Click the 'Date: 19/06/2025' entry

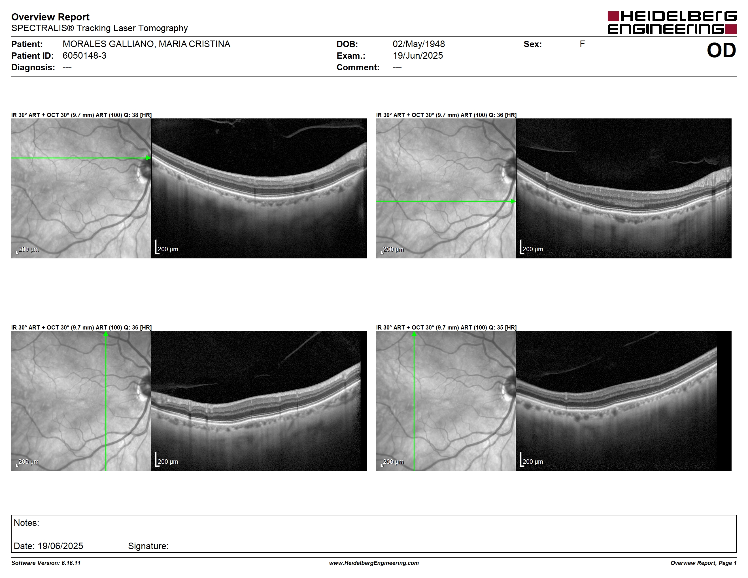coord(48,546)
